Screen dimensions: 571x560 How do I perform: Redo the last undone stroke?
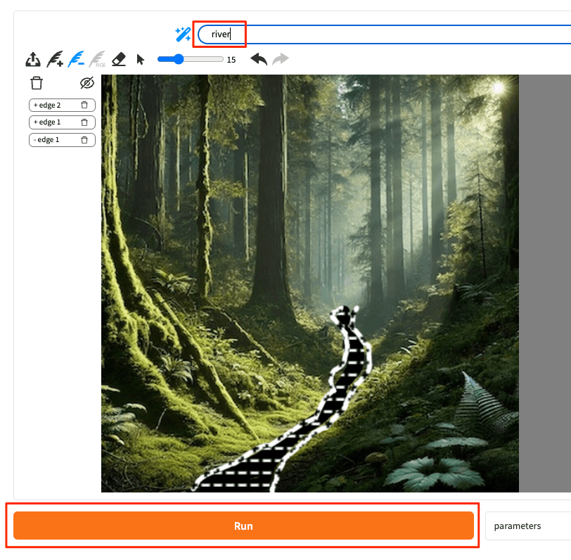coord(281,59)
